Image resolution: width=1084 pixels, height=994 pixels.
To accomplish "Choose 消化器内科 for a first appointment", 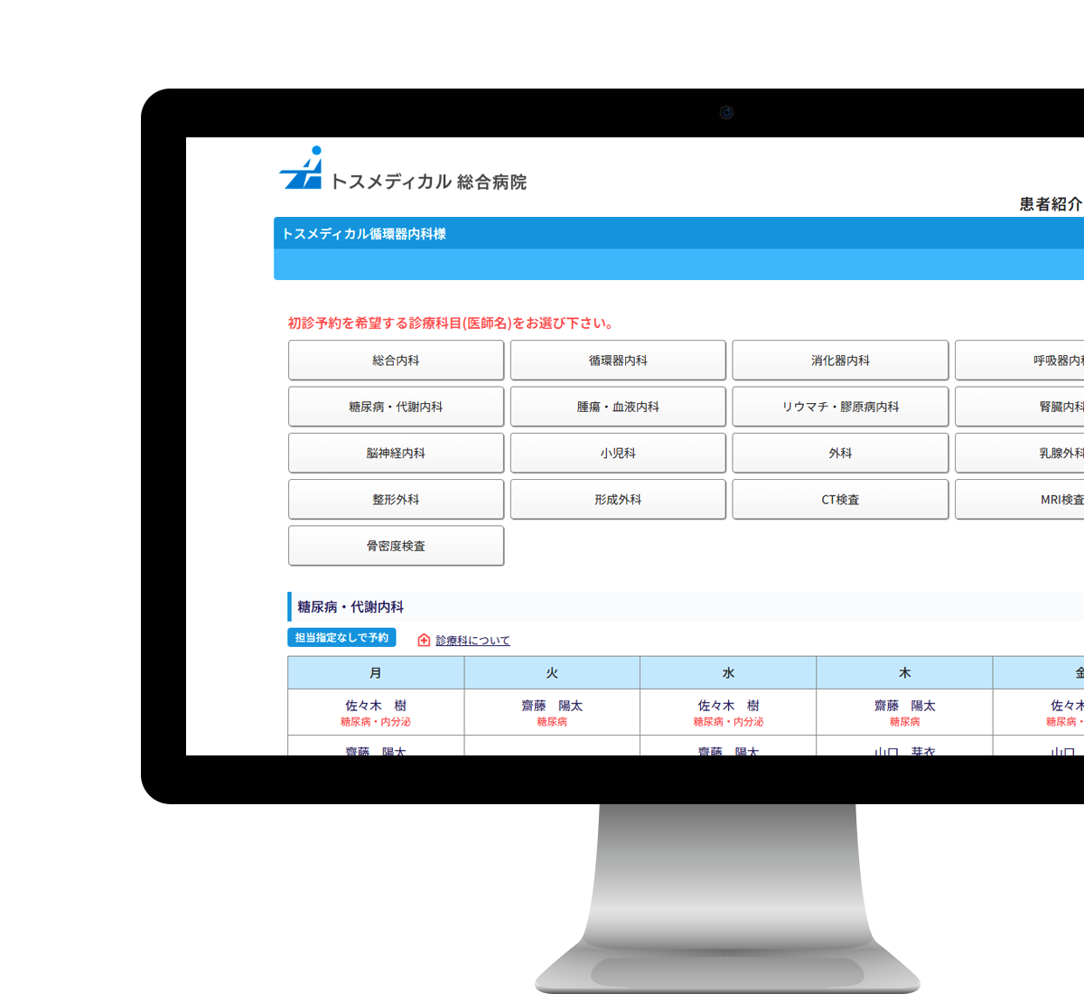I will 840,360.
